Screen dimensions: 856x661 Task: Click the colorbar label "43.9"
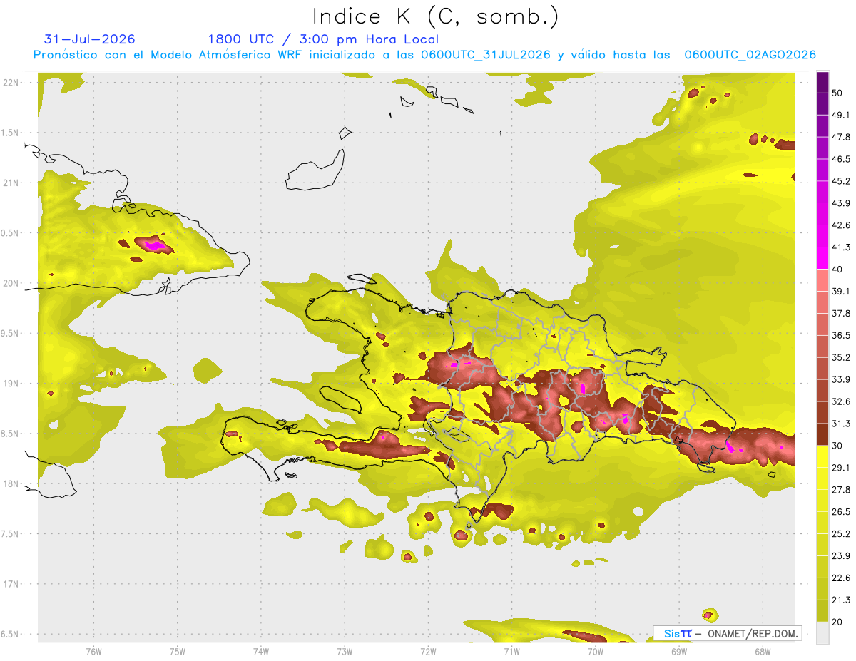pyautogui.click(x=840, y=203)
